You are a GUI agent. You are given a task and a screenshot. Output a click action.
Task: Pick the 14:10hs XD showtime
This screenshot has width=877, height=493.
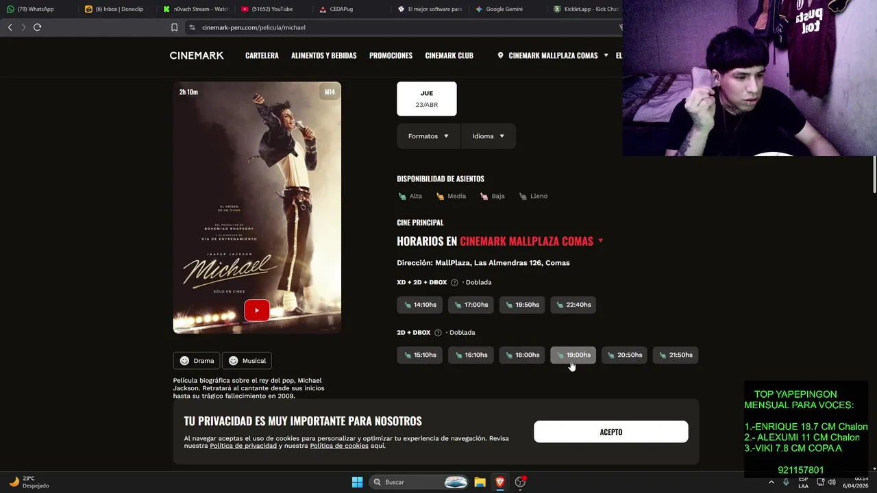tap(419, 305)
